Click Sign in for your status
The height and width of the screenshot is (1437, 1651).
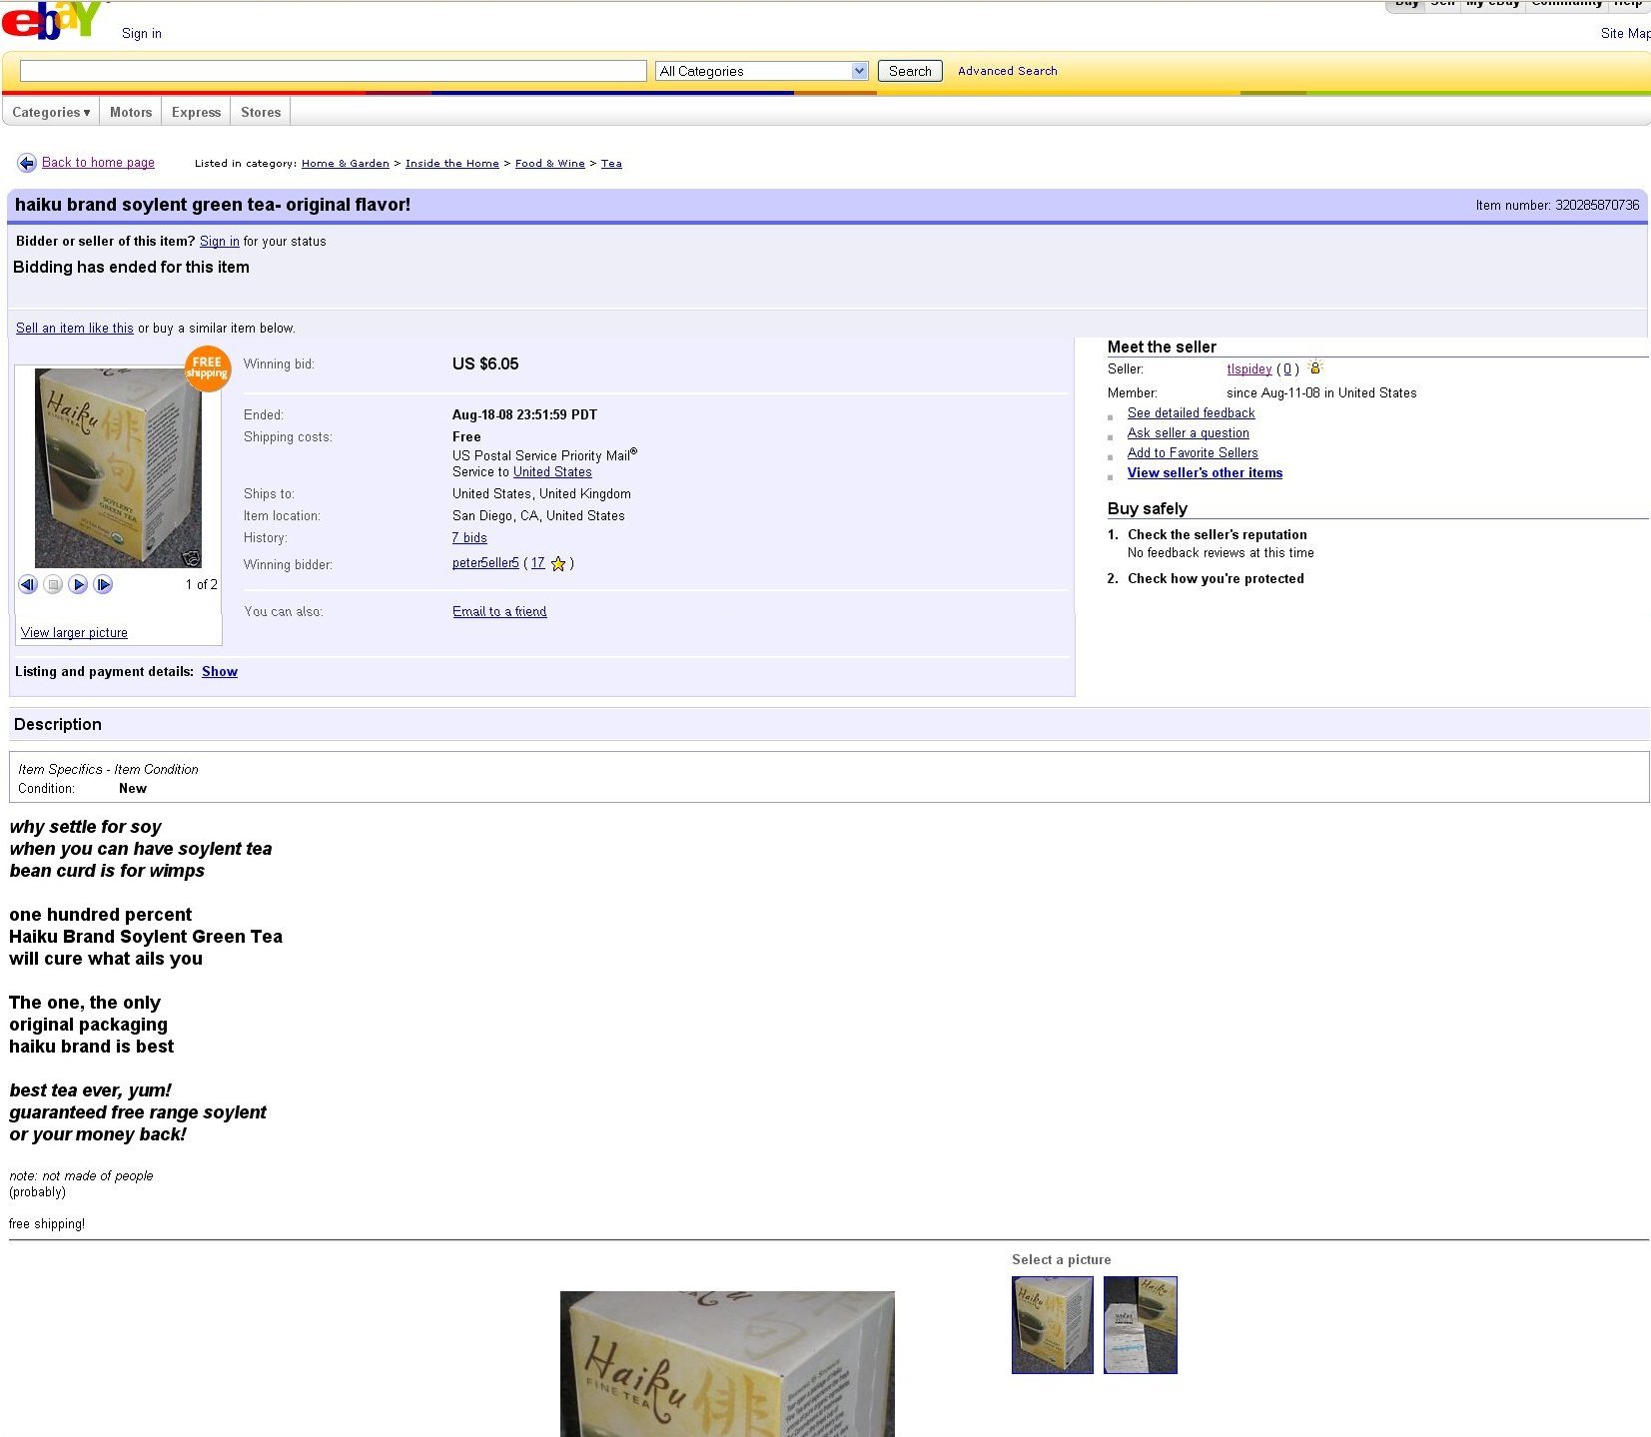coord(220,241)
